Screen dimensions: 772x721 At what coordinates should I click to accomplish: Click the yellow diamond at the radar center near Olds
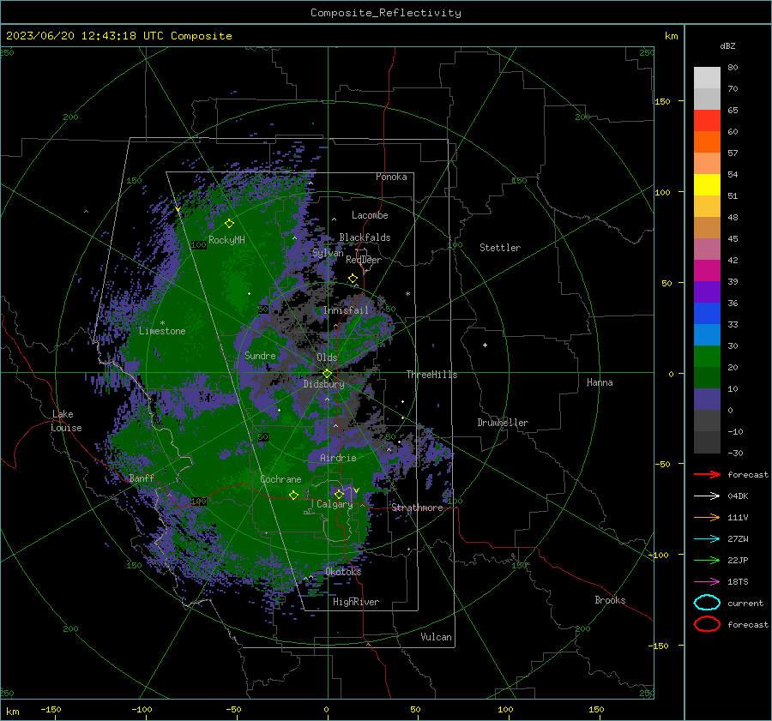click(327, 374)
